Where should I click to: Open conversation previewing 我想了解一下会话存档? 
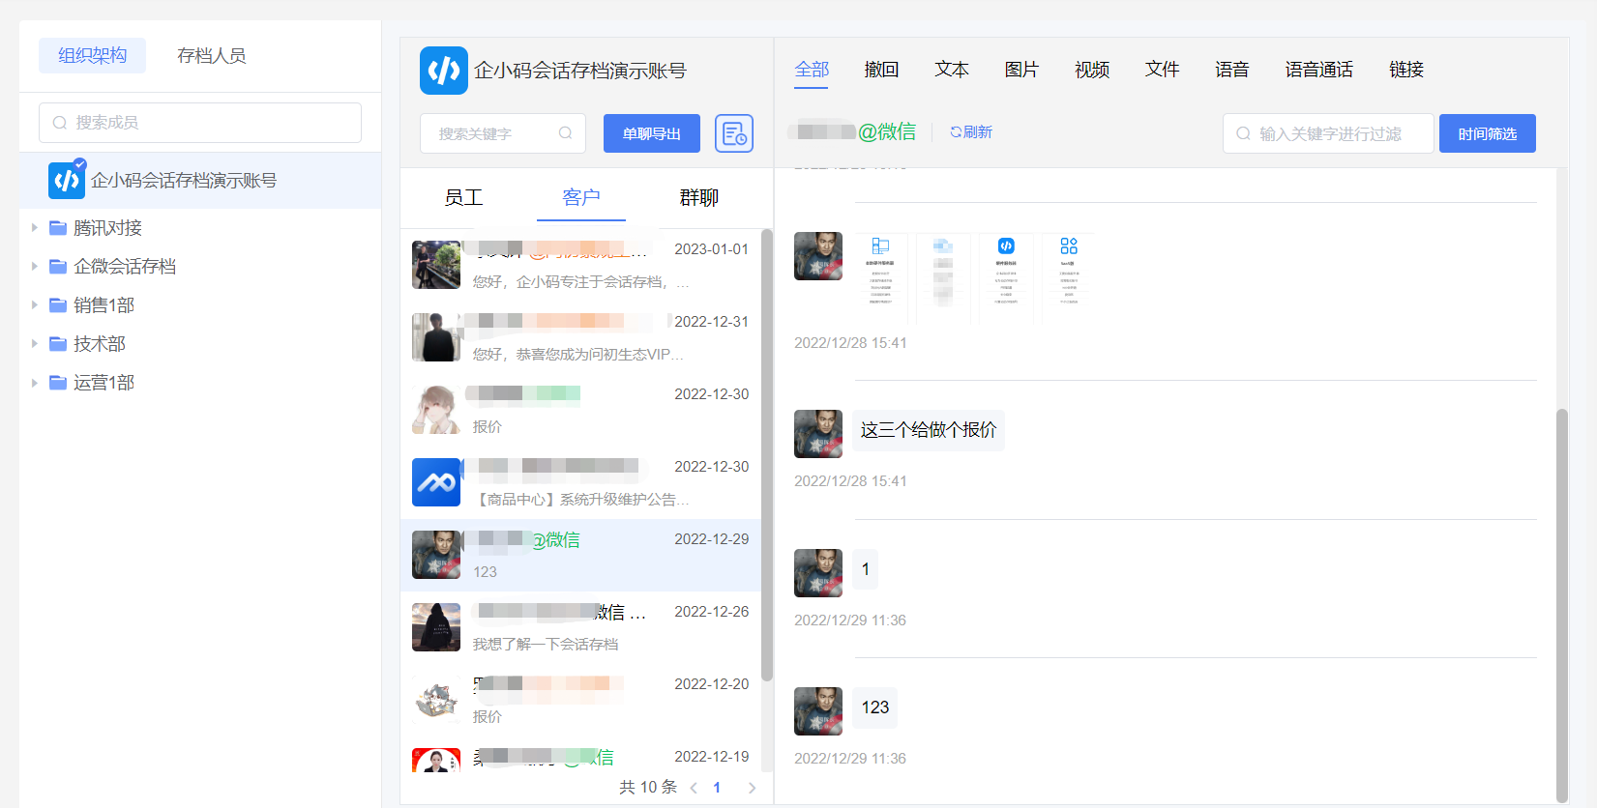581,627
